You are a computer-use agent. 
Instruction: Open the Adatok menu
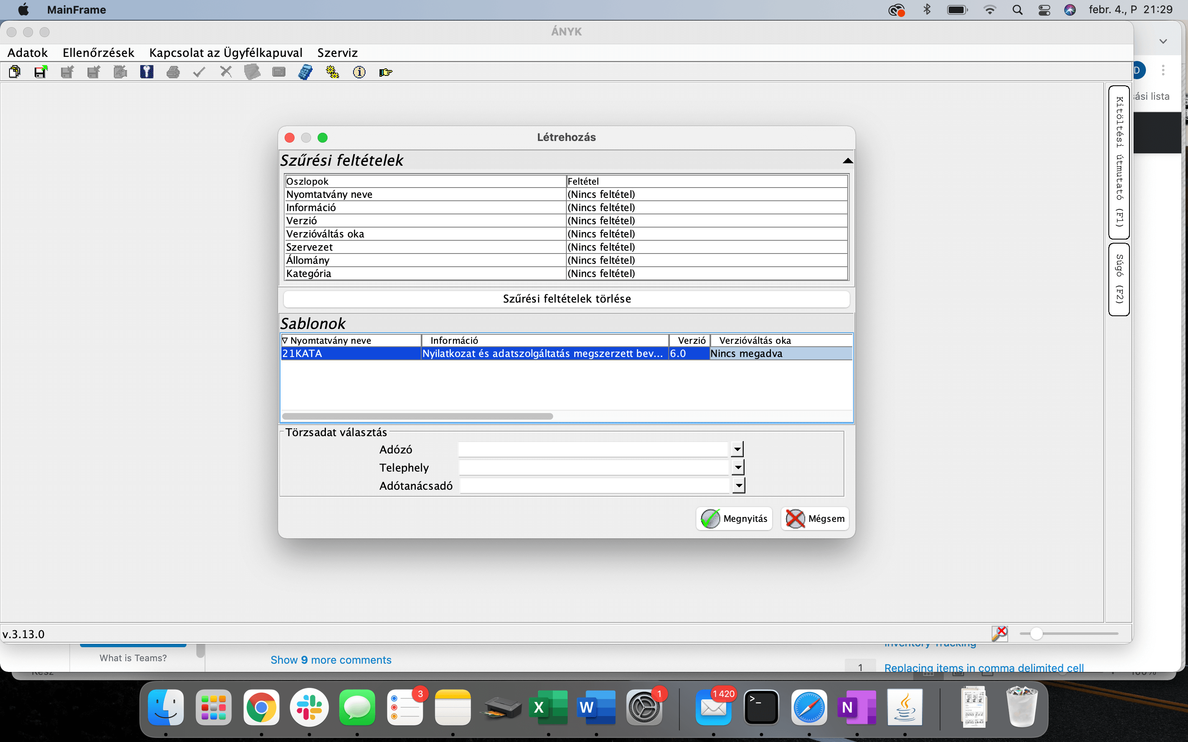click(x=28, y=52)
